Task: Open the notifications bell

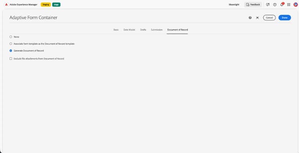Action: pos(282,4)
